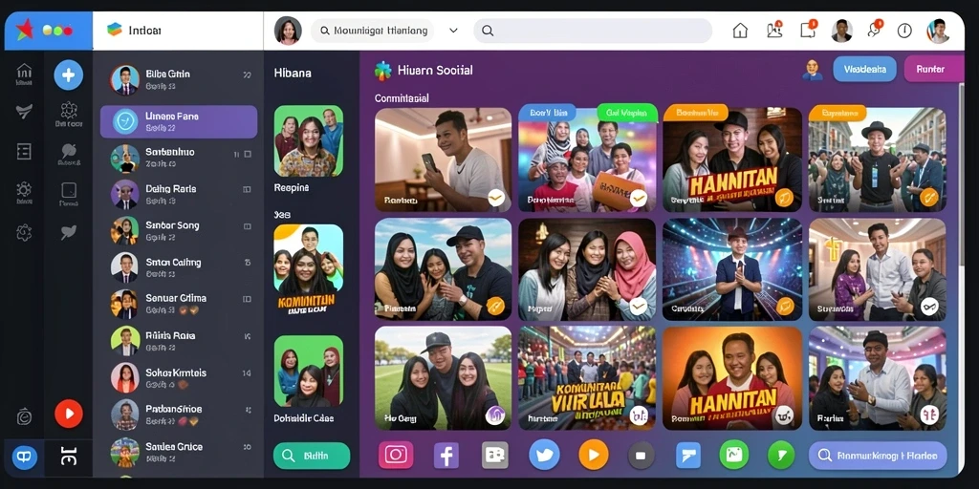Click the dark gray round icon in bottom bar
This screenshot has width=979, height=489.
(x=641, y=456)
